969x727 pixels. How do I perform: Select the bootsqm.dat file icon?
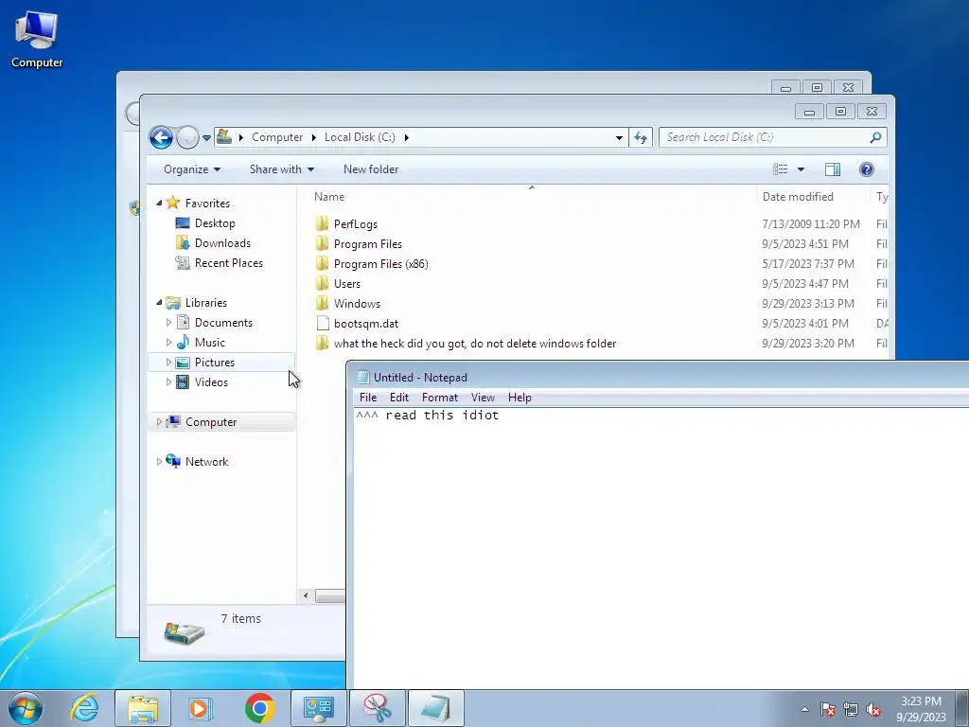click(323, 323)
